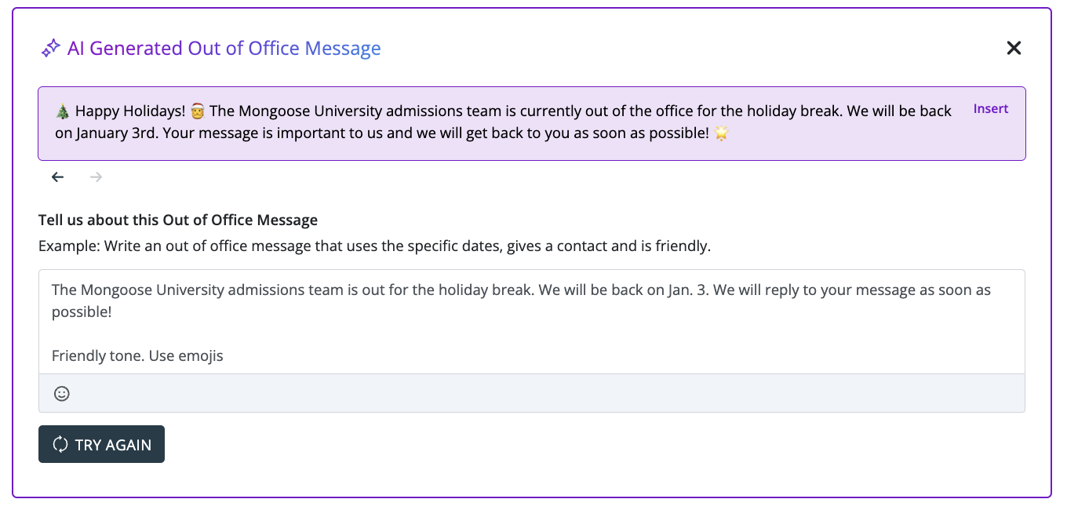Click the sparkle AI icon in the title
This screenshot has height=510, width=1067.
point(50,49)
